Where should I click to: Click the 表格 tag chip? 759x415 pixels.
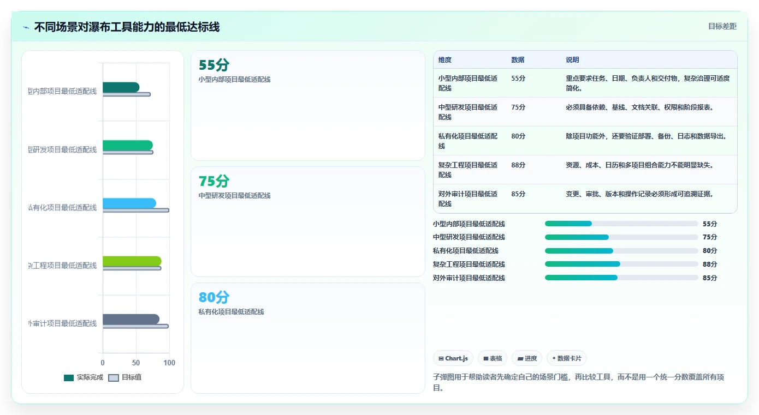pos(493,358)
